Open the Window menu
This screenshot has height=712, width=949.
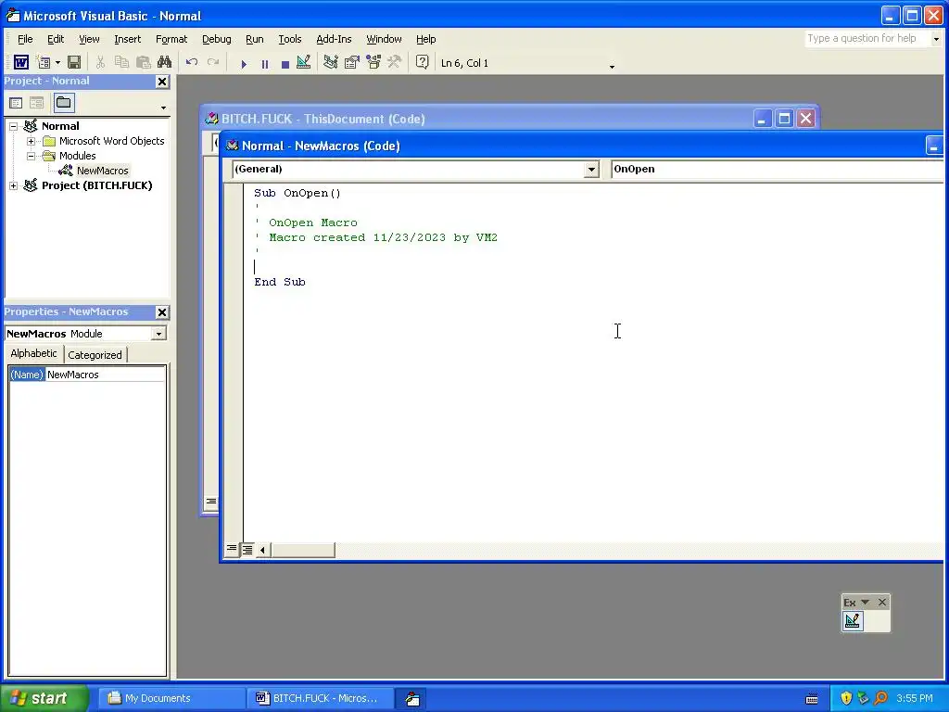pyautogui.click(x=384, y=39)
